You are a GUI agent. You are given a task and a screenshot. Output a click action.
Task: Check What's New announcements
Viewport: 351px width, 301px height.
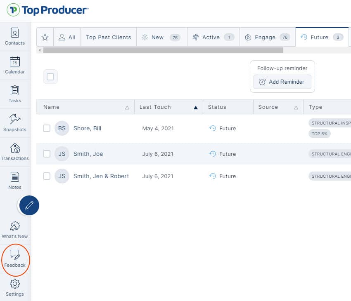pyautogui.click(x=14, y=229)
